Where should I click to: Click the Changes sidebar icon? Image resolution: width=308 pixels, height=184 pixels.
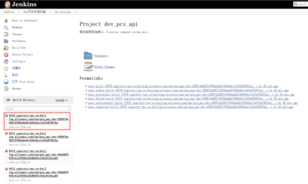[6, 34]
